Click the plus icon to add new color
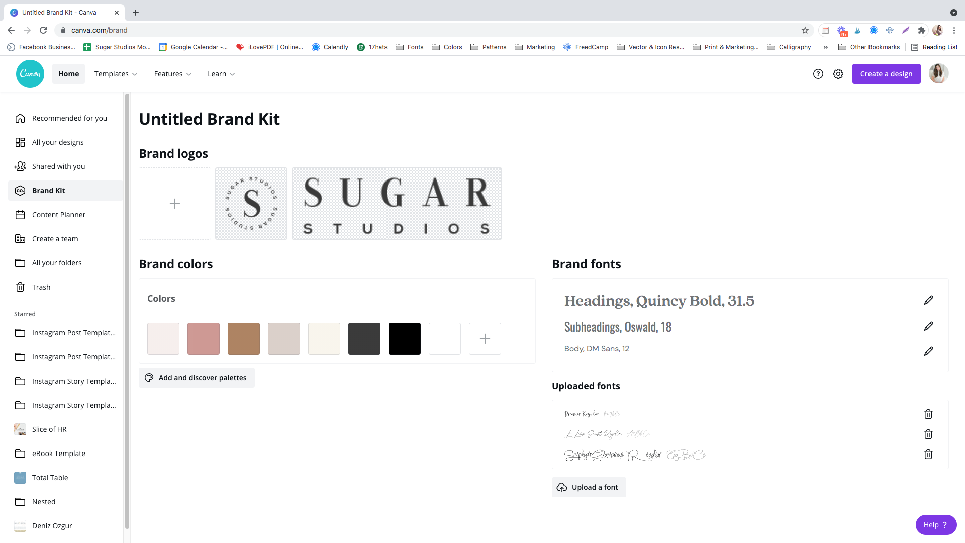 485,339
